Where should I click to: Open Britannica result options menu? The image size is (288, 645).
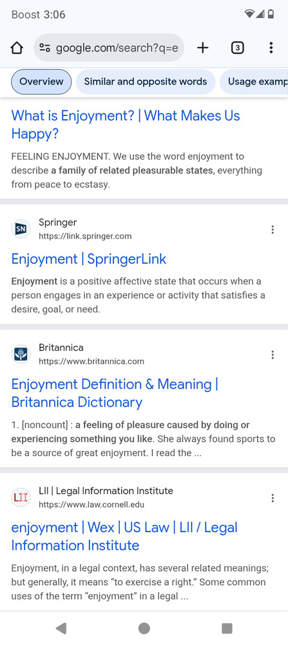pyautogui.click(x=273, y=355)
